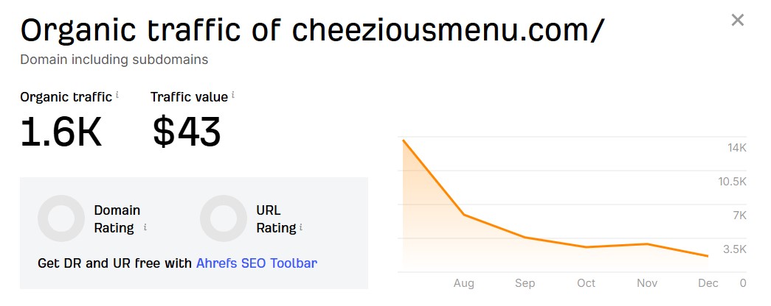Click the cheeziousmenu.com title heading
This screenshot has width=771, height=306.
(312, 31)
